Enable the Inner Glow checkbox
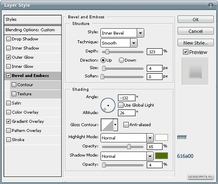Image resolution: width=218 pixels, height=184 pixels. coord(8,66)
